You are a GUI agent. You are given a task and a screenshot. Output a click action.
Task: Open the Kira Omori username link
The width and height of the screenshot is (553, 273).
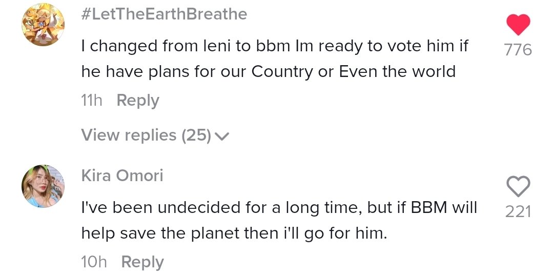click(122, 175)
